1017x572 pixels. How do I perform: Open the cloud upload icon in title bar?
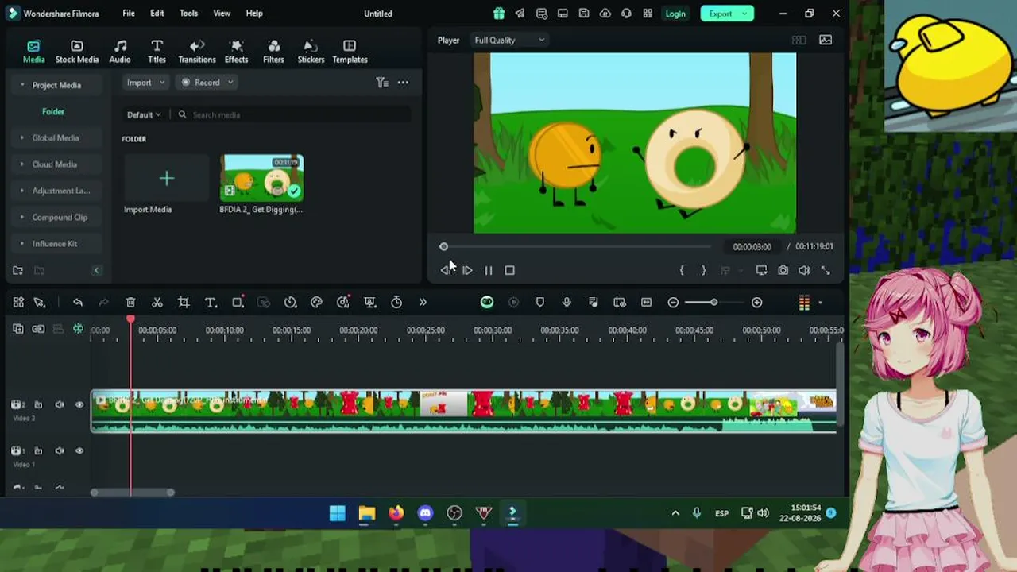pyautogui.click(x=605, y=14)
